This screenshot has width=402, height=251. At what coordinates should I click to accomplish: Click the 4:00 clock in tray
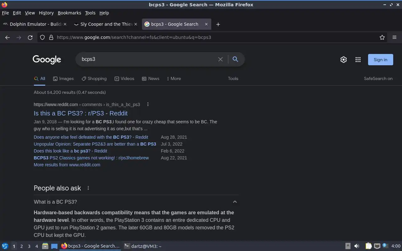(x=396, y=246)
